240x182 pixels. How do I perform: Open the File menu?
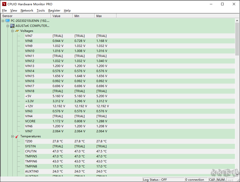4,11
